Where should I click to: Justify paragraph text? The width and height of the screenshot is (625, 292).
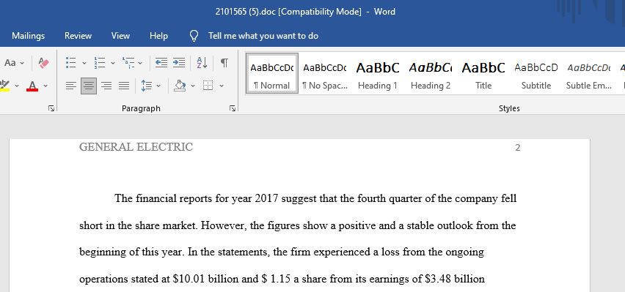pos(124,86)
